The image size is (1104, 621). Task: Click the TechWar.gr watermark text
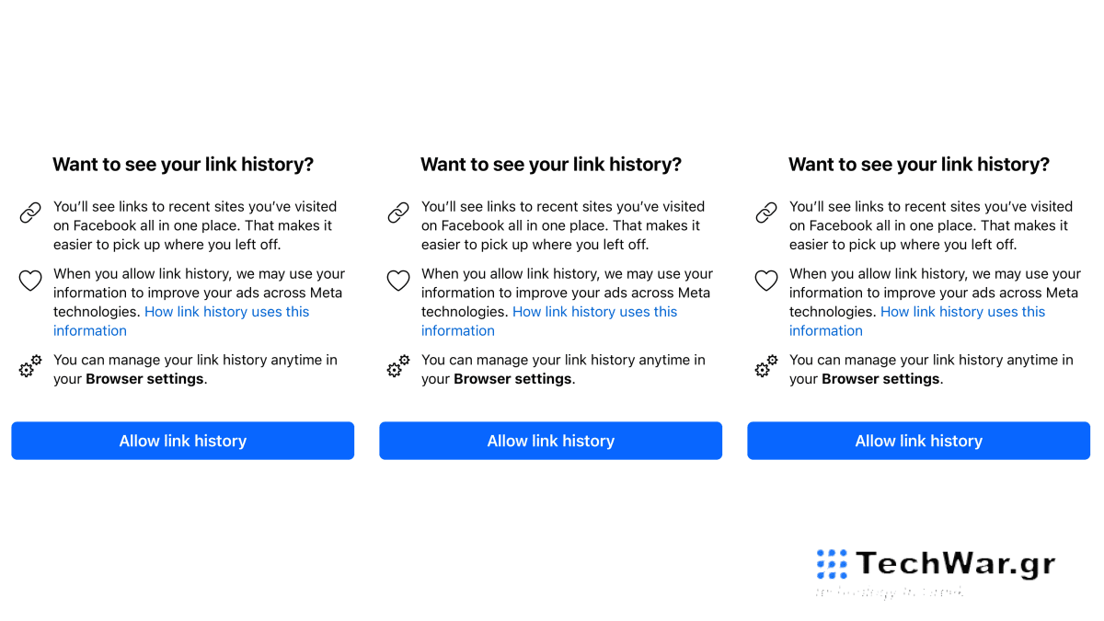coord(955,563)
